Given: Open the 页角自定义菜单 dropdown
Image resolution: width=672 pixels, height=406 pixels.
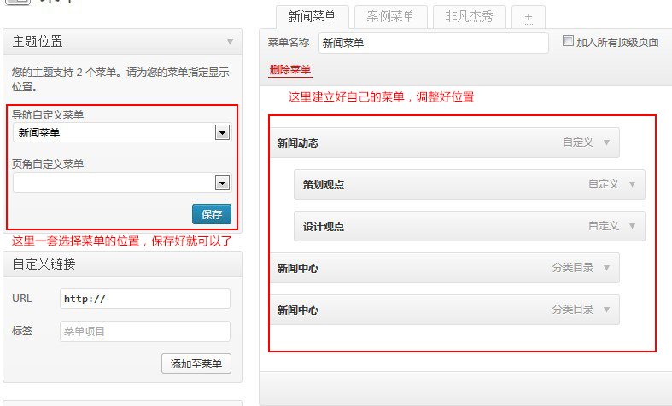Looking at the screenshot, I should click(x=222, y=183).
